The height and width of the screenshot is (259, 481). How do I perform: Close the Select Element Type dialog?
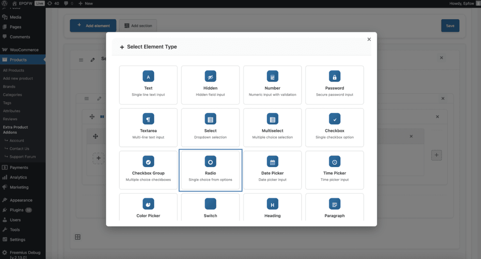tap(369, 39)
